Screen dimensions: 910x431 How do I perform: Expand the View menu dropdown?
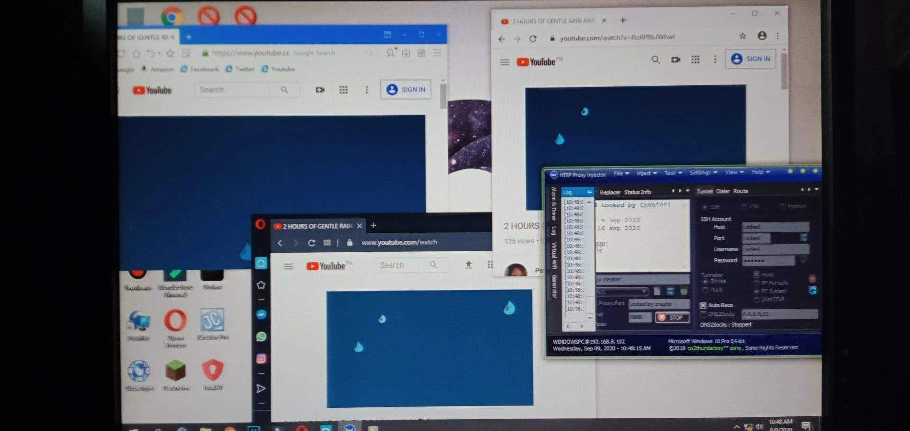pyautogui.click(x=734, y=172)
